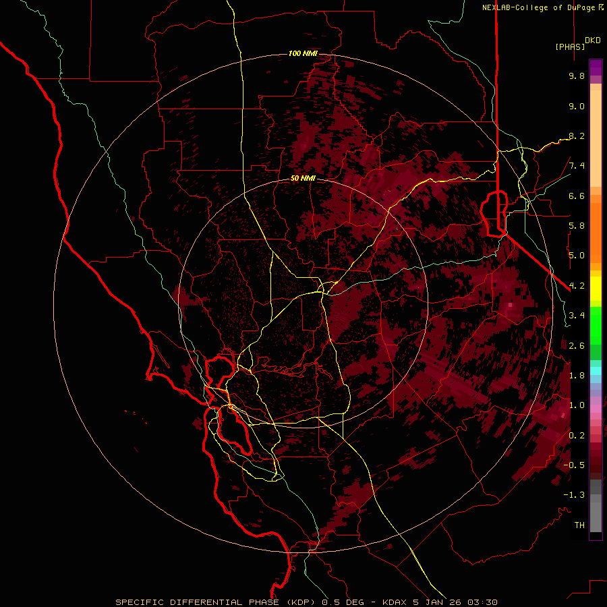Image resolution: width=607 pixels, height=607 pixels.
Task: Click the -1.3 scale value
Action: (575, 495)
